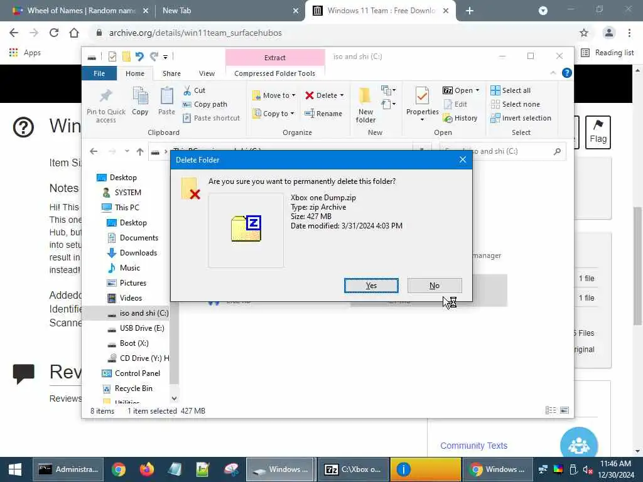Screen dimensions: 643x482
Task: Click Select none in the ribbon
Action: tap(516, 104)
